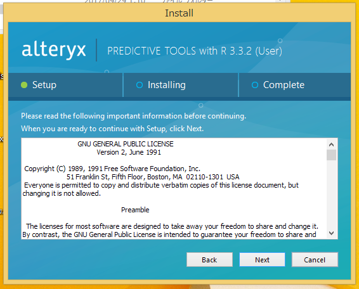The width and height of the screenshot is (359, 289).
Task: Click the green Setup step indicator
Action: tap(24, 85)
